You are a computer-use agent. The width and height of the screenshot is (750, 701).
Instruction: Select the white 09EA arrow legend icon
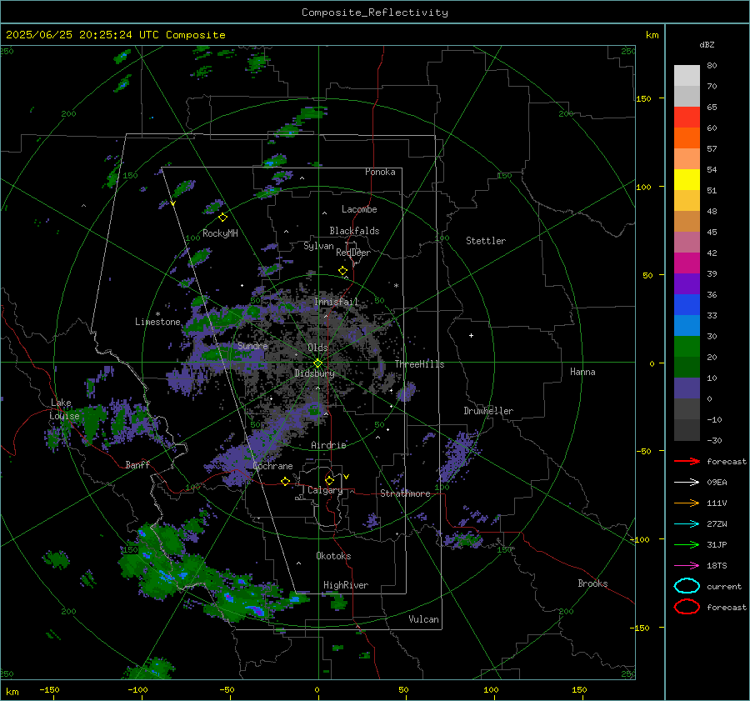point(687,483)
